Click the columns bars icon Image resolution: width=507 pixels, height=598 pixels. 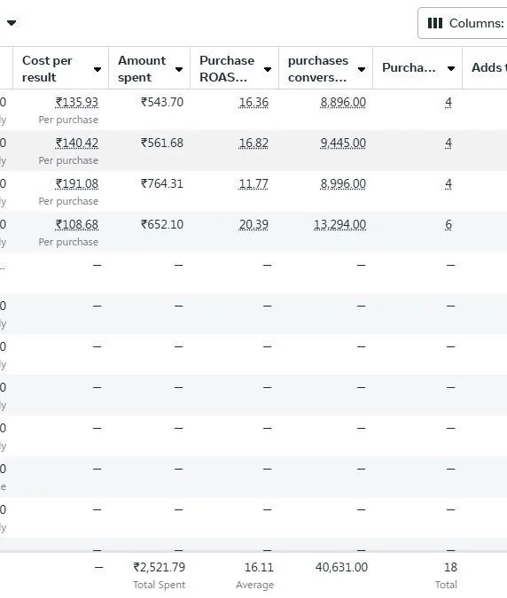[x=435, y=23]
